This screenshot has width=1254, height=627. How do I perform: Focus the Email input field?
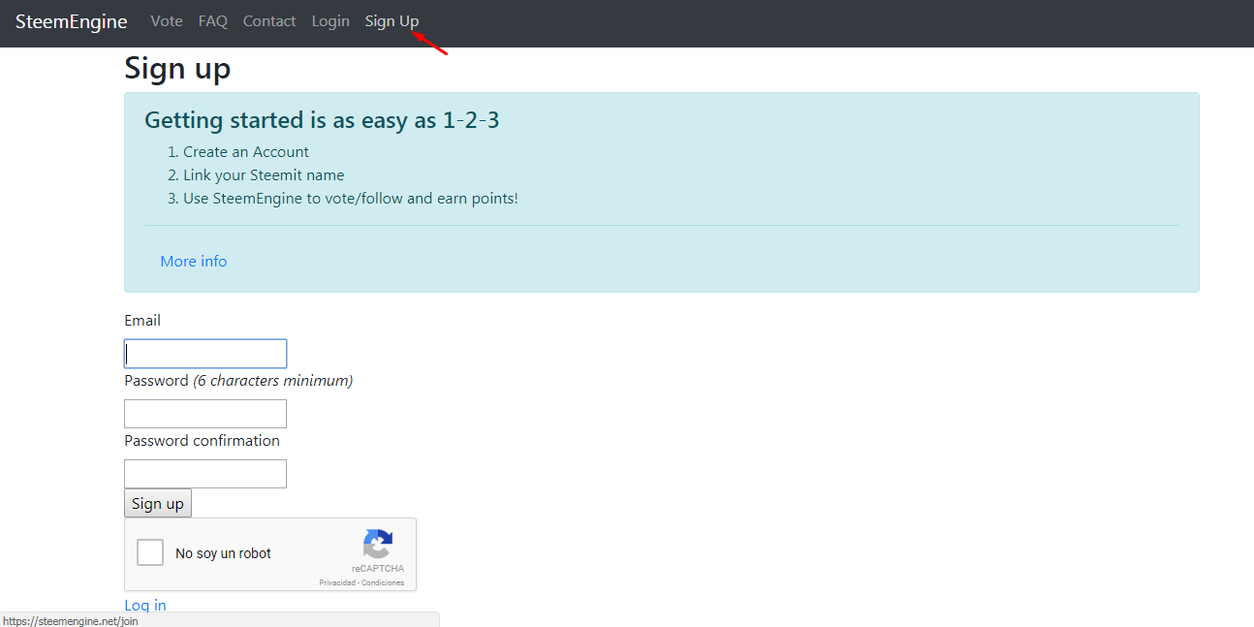pyautogui.click(x=205, y=354)
